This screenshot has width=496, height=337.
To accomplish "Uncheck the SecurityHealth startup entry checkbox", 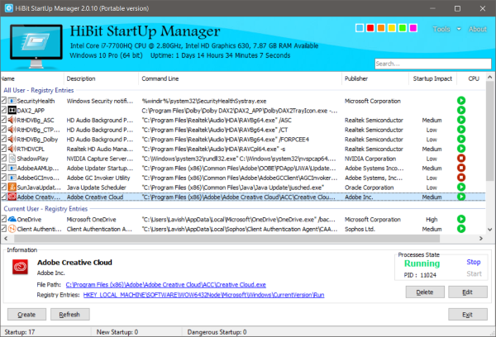I will (4, 101).
